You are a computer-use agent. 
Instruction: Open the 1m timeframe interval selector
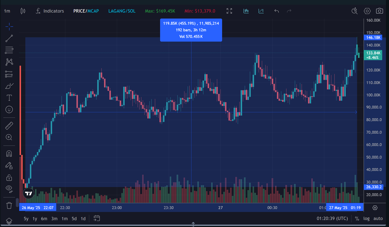point(7,11)
